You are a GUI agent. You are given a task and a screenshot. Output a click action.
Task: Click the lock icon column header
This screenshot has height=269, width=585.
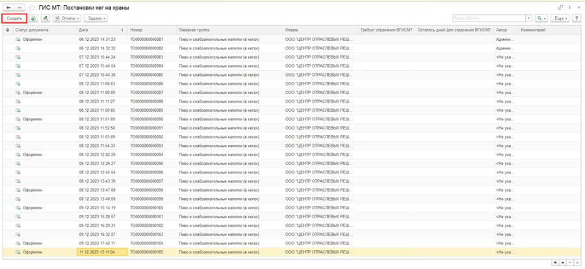click(7, 30)
